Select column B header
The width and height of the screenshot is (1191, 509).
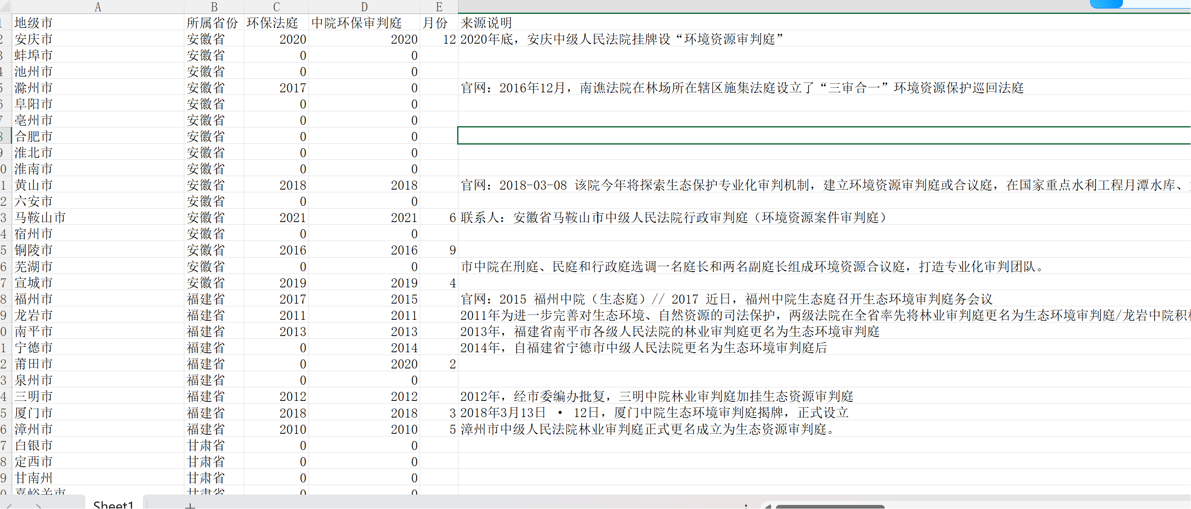(214, 7)
